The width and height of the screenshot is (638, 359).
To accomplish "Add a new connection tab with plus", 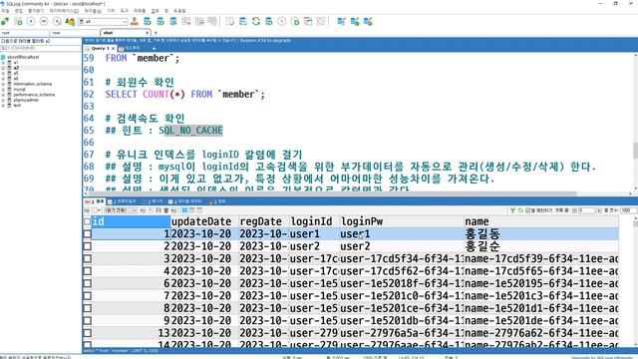I will [x=156, y=33].
